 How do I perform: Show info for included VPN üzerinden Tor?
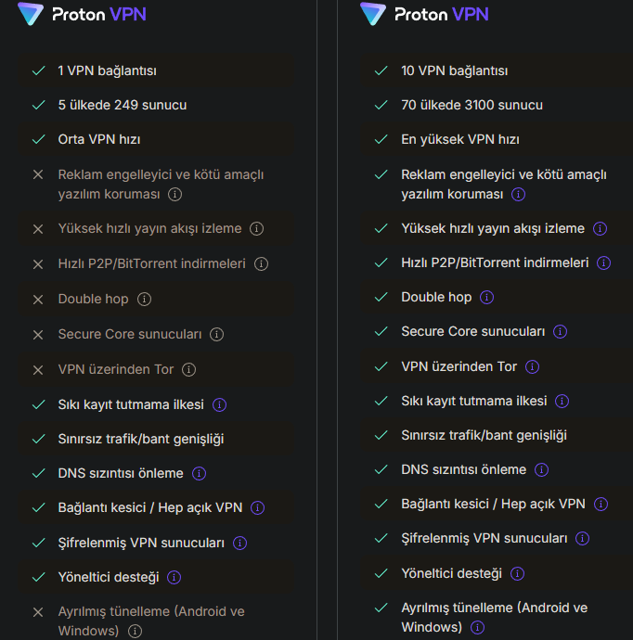coord(532,366)
